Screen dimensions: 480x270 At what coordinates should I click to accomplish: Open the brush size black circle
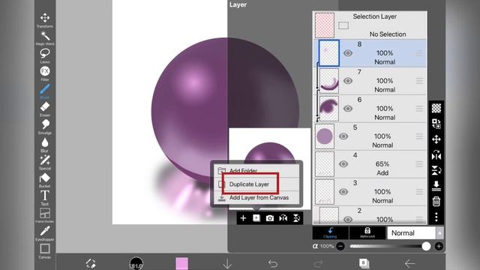136,263
